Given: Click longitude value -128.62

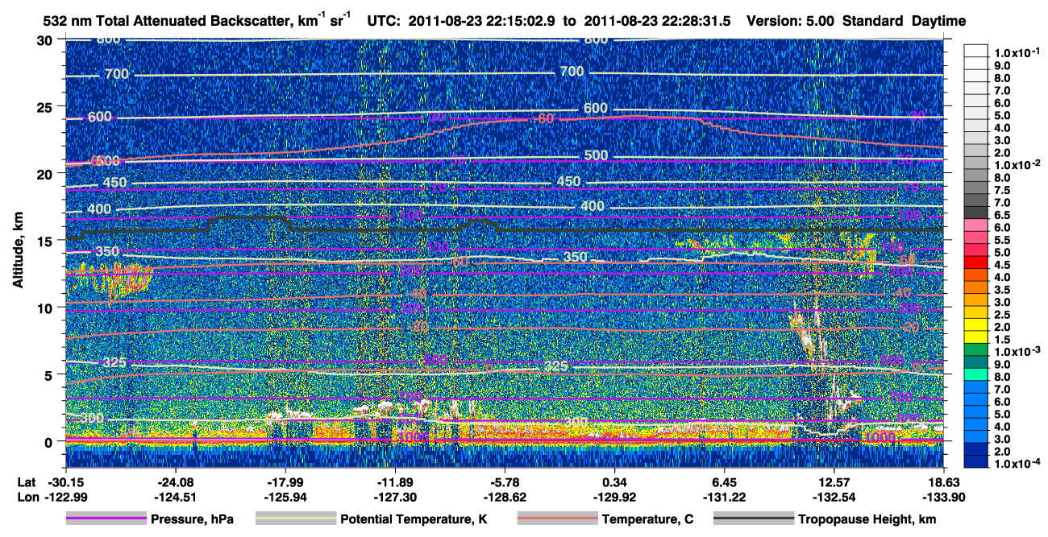Looking at the screenshot, I should (x=505, y=497).
